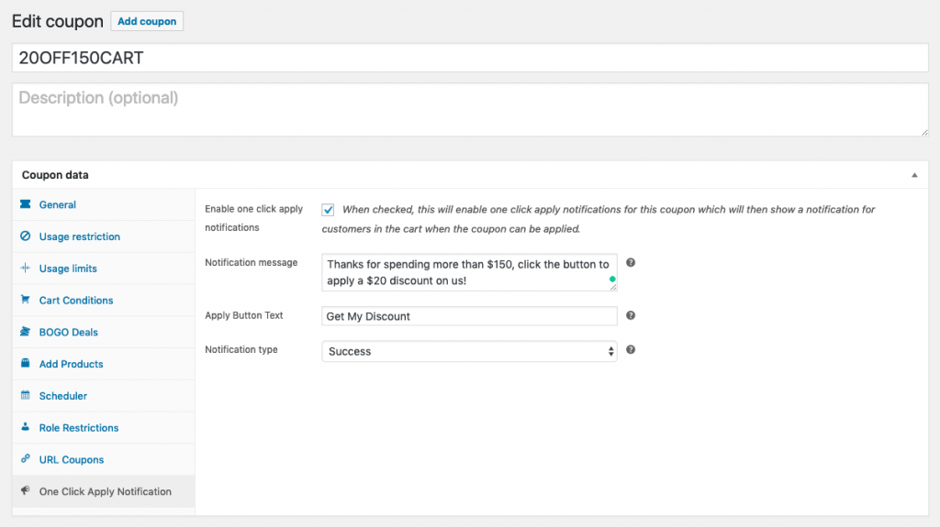Click the coupon code field 20OFF150CART

point(469,58)
